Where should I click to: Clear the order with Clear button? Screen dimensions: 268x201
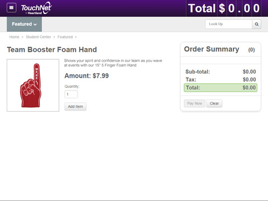(x=214, y=103)
